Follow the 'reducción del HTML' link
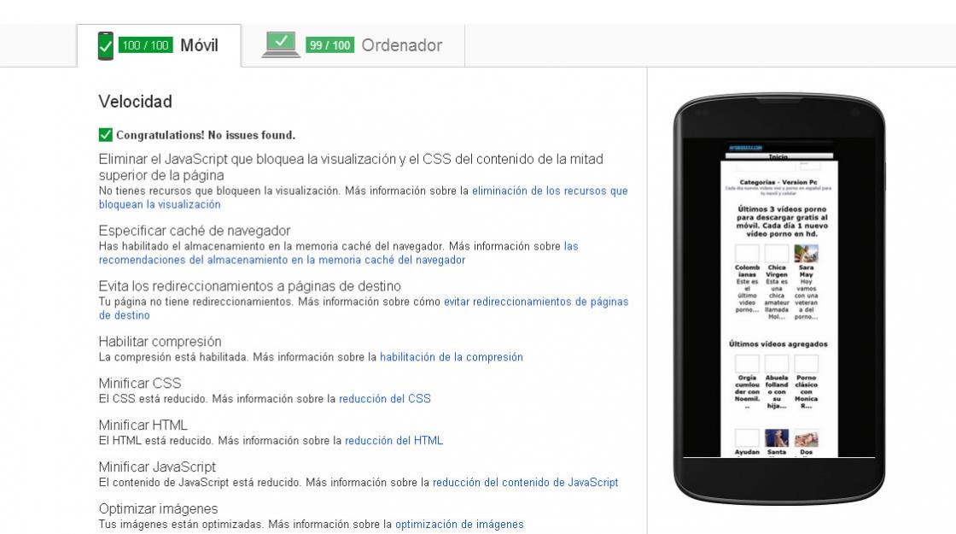 (393, 441)
